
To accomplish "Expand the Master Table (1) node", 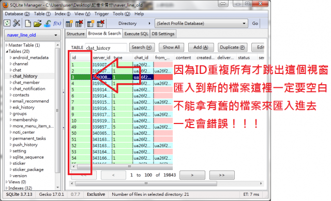I will tap(7, 45).
